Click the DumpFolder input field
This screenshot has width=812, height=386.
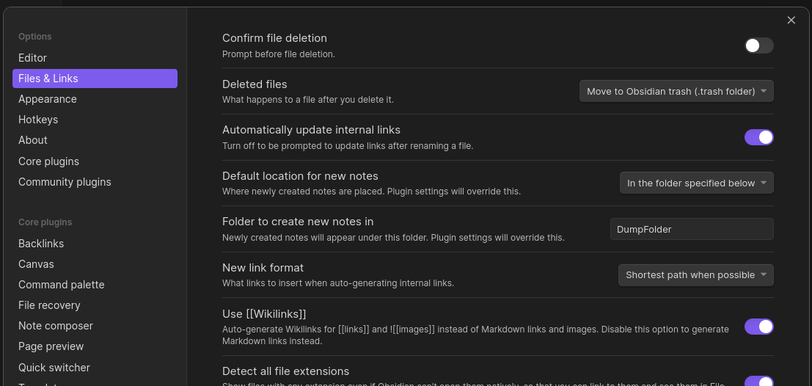(692, 229)
